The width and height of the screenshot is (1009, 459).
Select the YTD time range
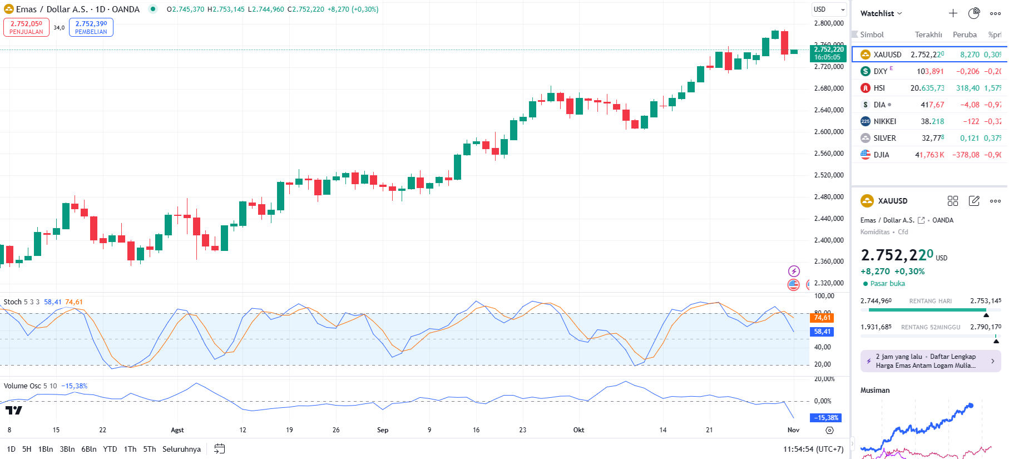click(110, 449)
